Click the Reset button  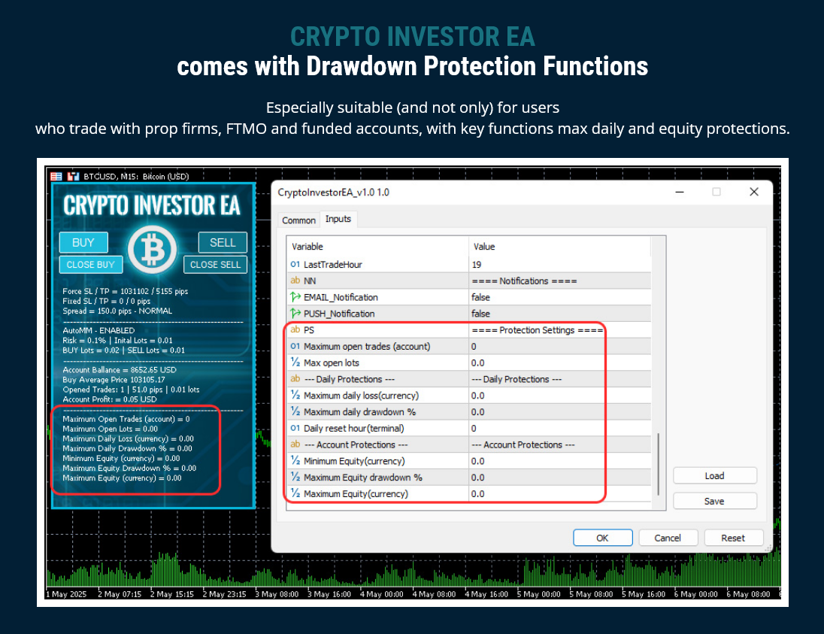(732, 538)
